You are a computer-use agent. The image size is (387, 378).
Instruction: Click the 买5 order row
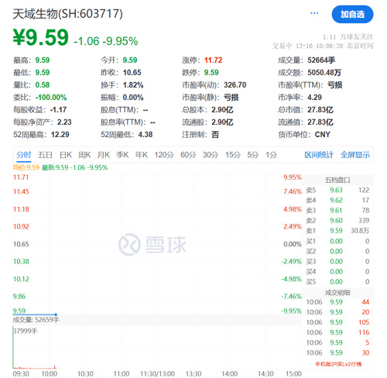click(337, 282)
